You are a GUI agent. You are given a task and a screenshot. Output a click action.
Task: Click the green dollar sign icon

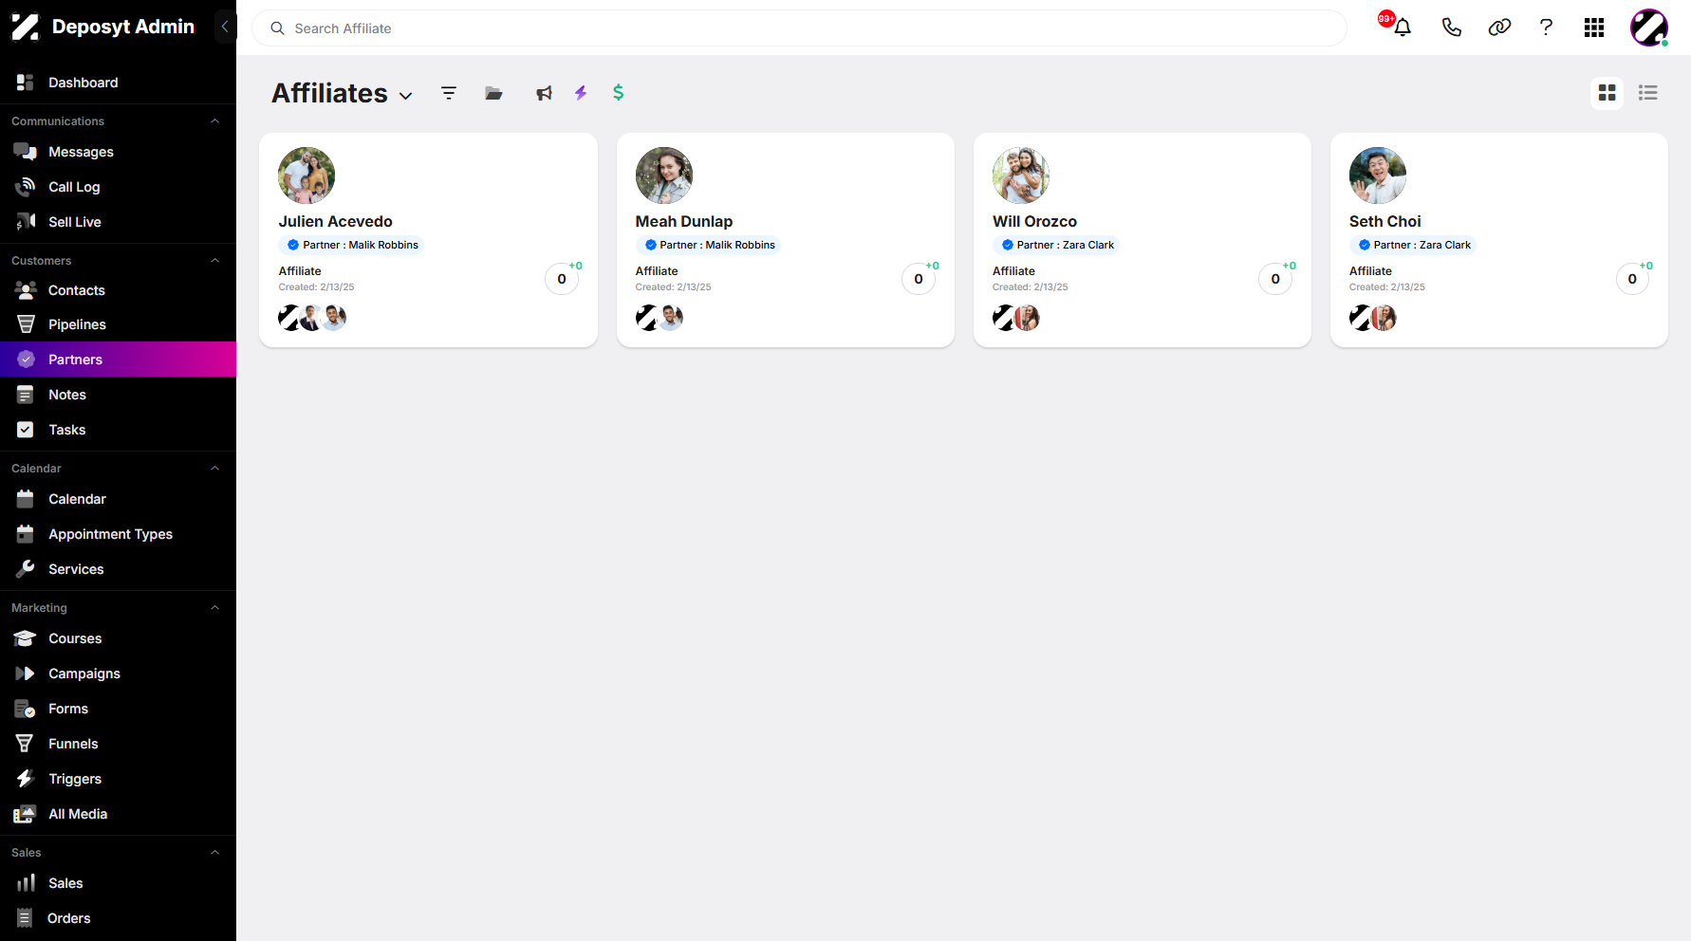[619, 92]
